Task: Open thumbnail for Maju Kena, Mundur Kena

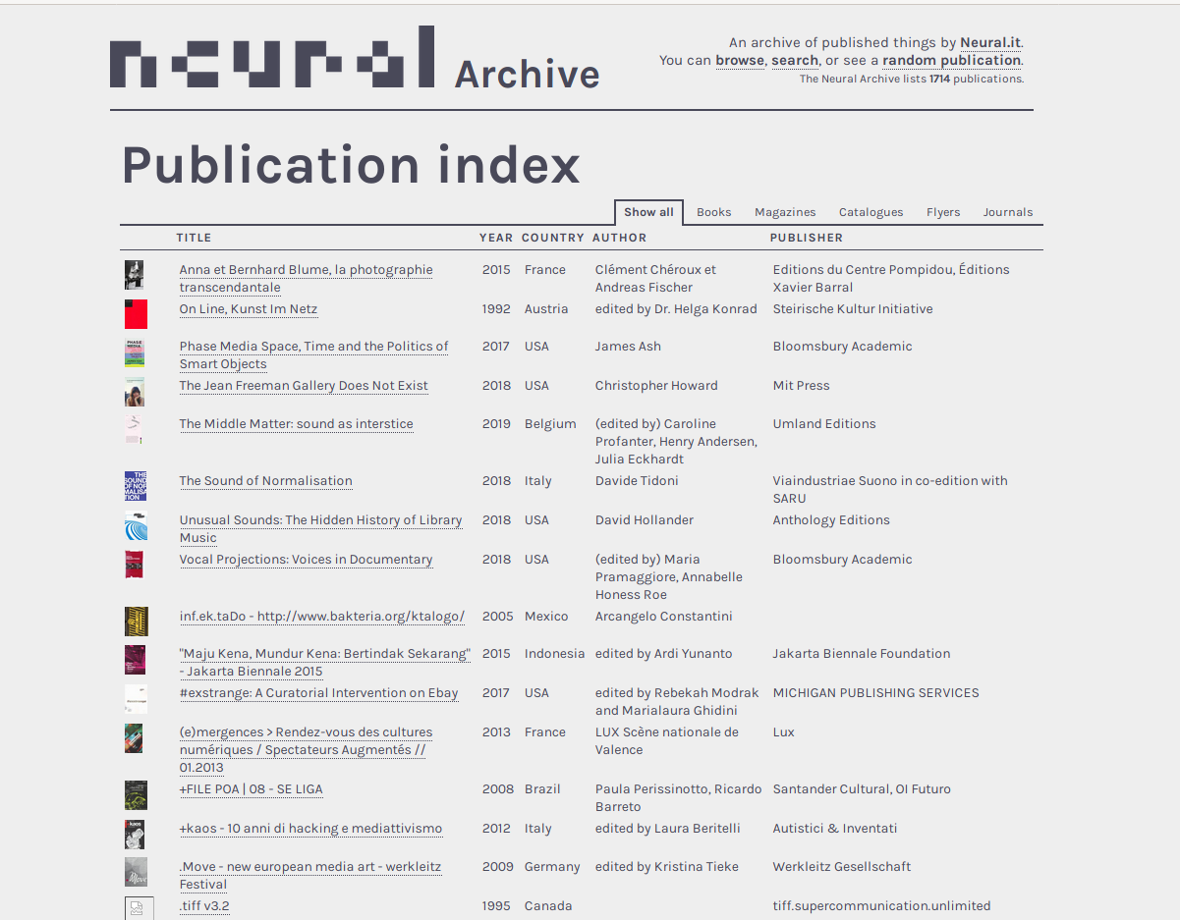Action: tap(135, 660)
